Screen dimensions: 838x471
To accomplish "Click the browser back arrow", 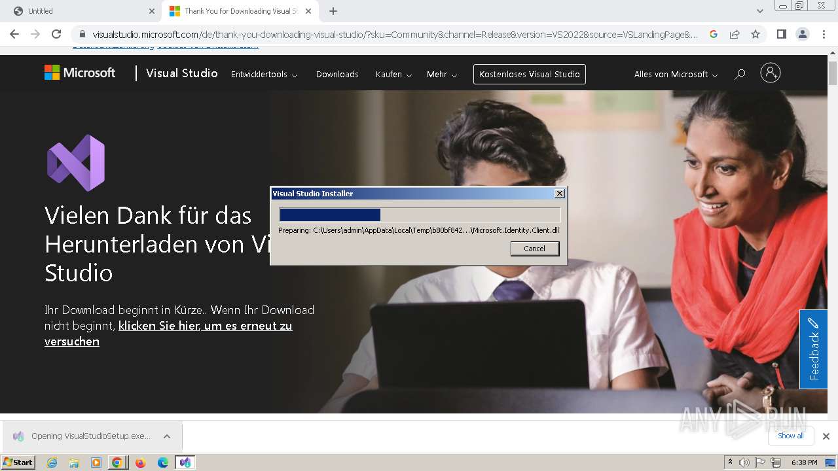I will pos(14,34).
